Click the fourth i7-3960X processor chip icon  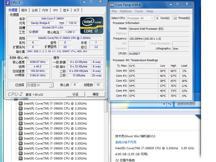21,118
